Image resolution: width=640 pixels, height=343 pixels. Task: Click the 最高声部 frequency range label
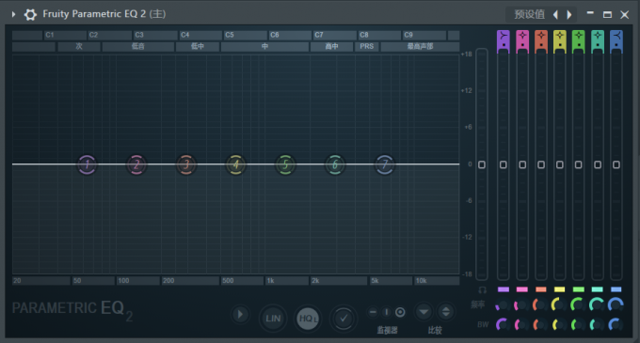(x=420, y=46)
